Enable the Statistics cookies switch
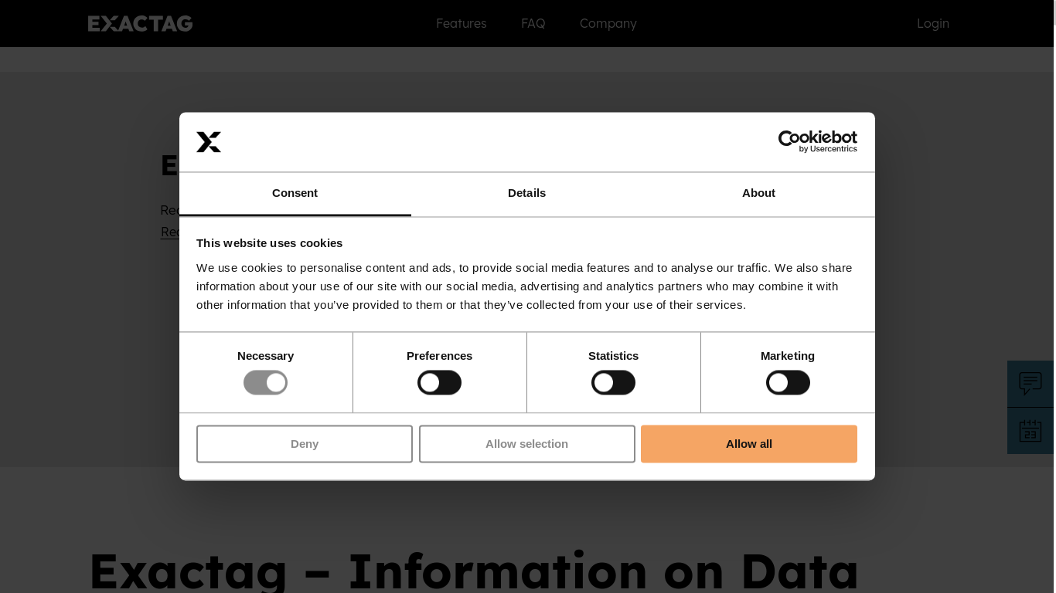The width and height of the screenshot is (1056, 593). [613, 382]
